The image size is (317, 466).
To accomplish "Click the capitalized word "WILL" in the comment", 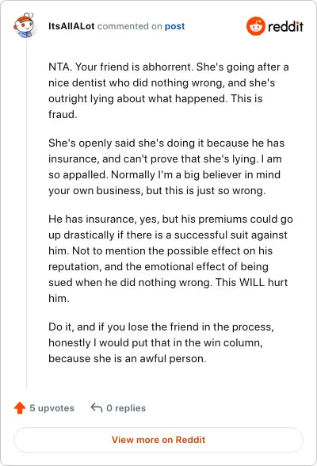I will (252, 282).
